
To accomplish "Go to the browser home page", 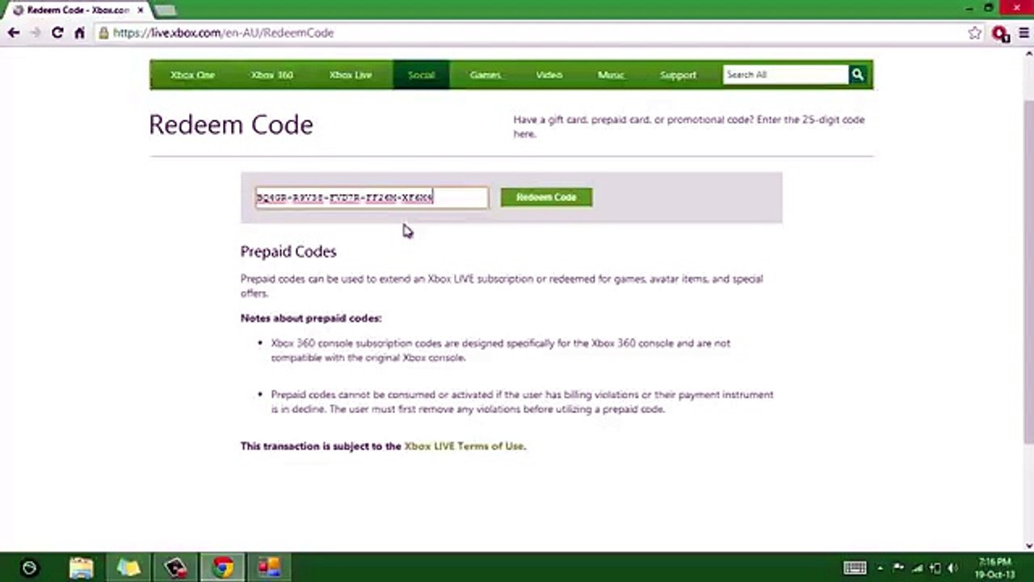I will tap(79, 33).
